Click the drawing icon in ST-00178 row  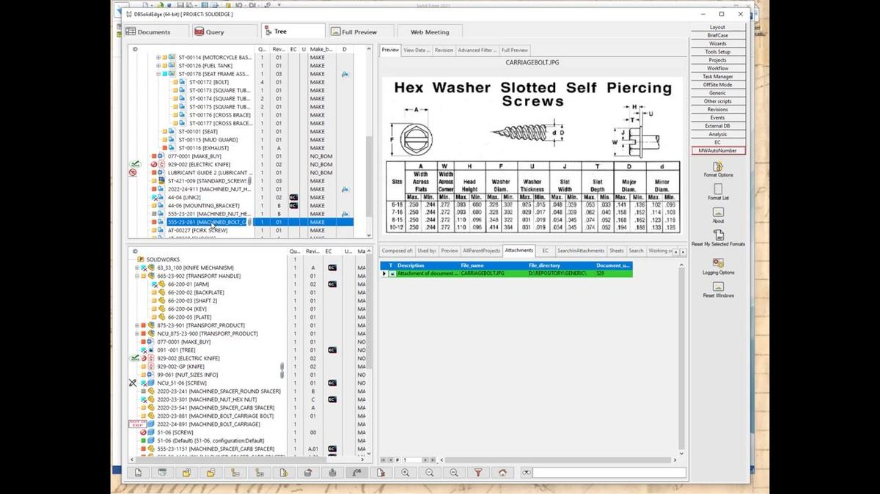[x=345, y=74]
